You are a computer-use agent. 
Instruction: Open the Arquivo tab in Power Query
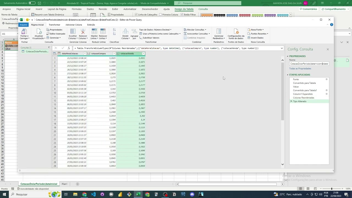click(23, 25)
